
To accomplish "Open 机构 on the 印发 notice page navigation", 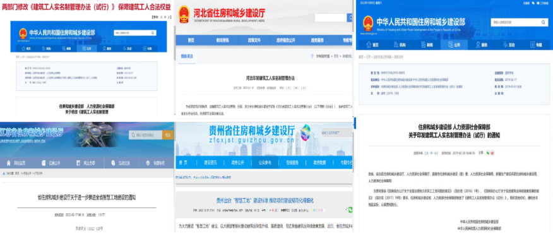I will click(402, 45).
